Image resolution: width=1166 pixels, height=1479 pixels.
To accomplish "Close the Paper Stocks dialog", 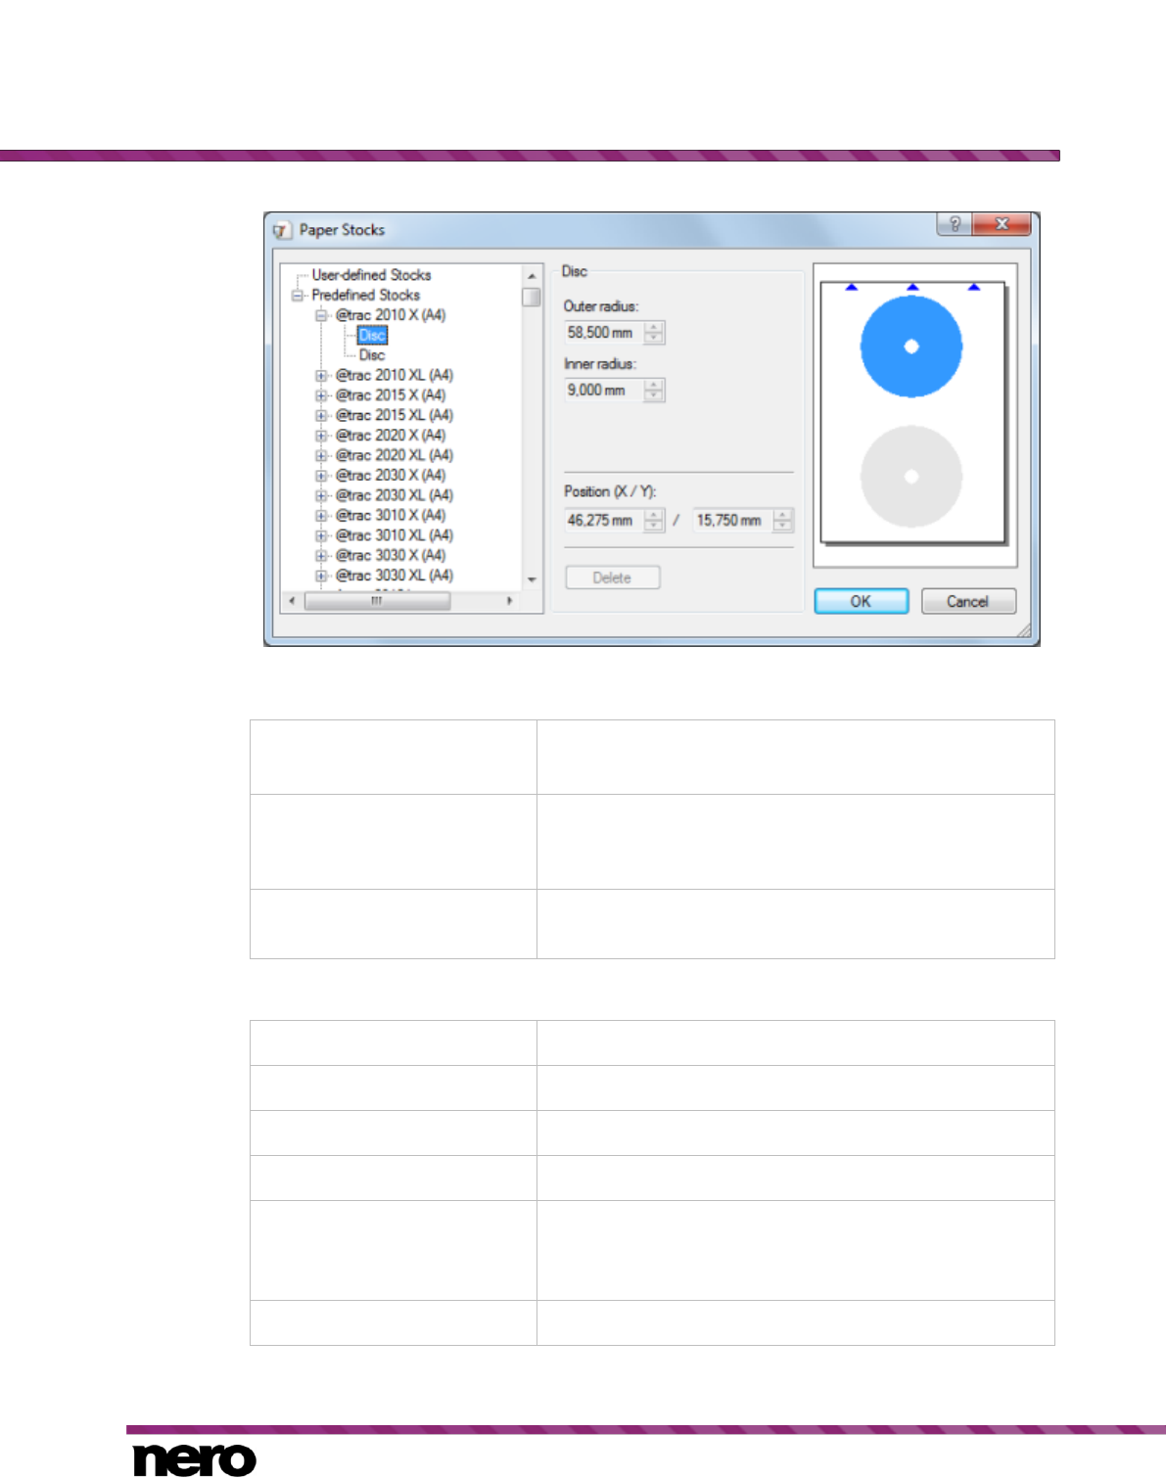I will click(1002, 224).
